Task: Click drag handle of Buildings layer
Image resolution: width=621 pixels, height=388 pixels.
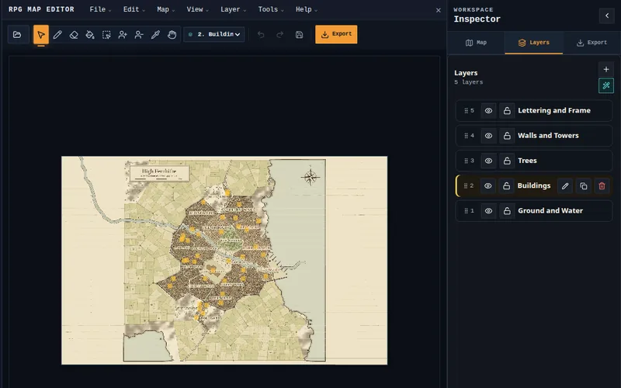Action: click(466, 185)
